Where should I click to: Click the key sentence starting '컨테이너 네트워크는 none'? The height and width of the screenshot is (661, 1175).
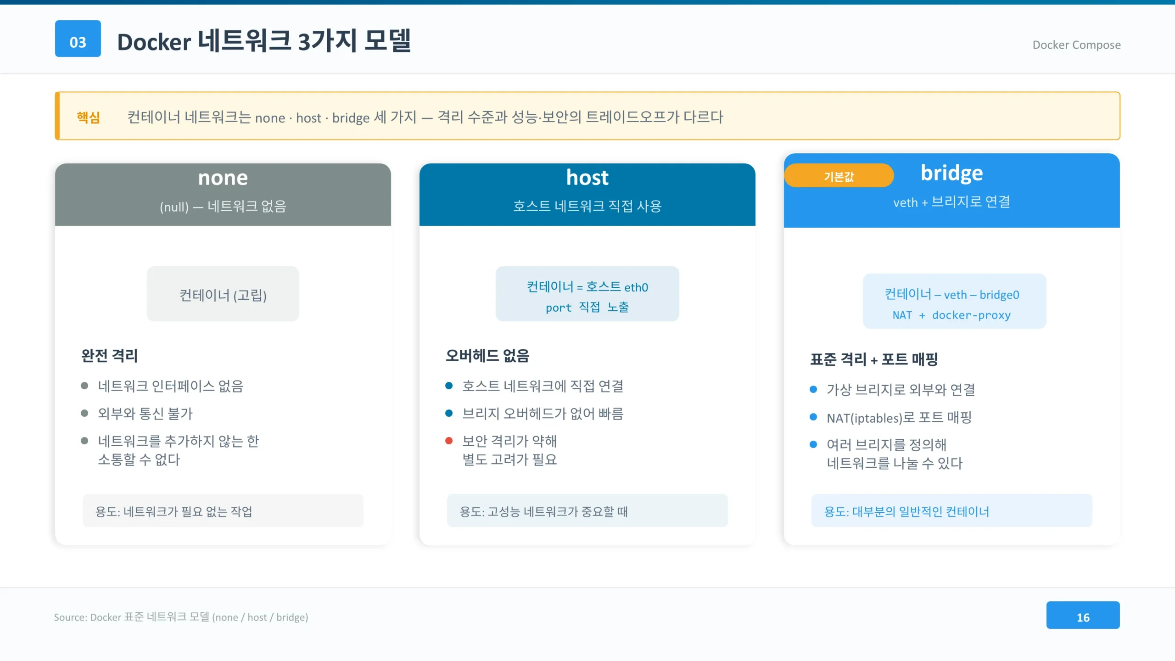point(425,117)
